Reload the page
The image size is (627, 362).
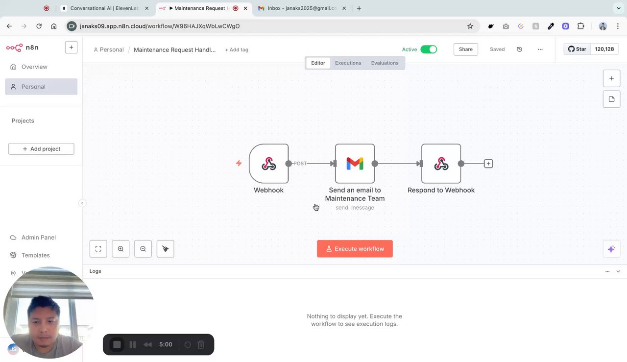tap(39, 26)
